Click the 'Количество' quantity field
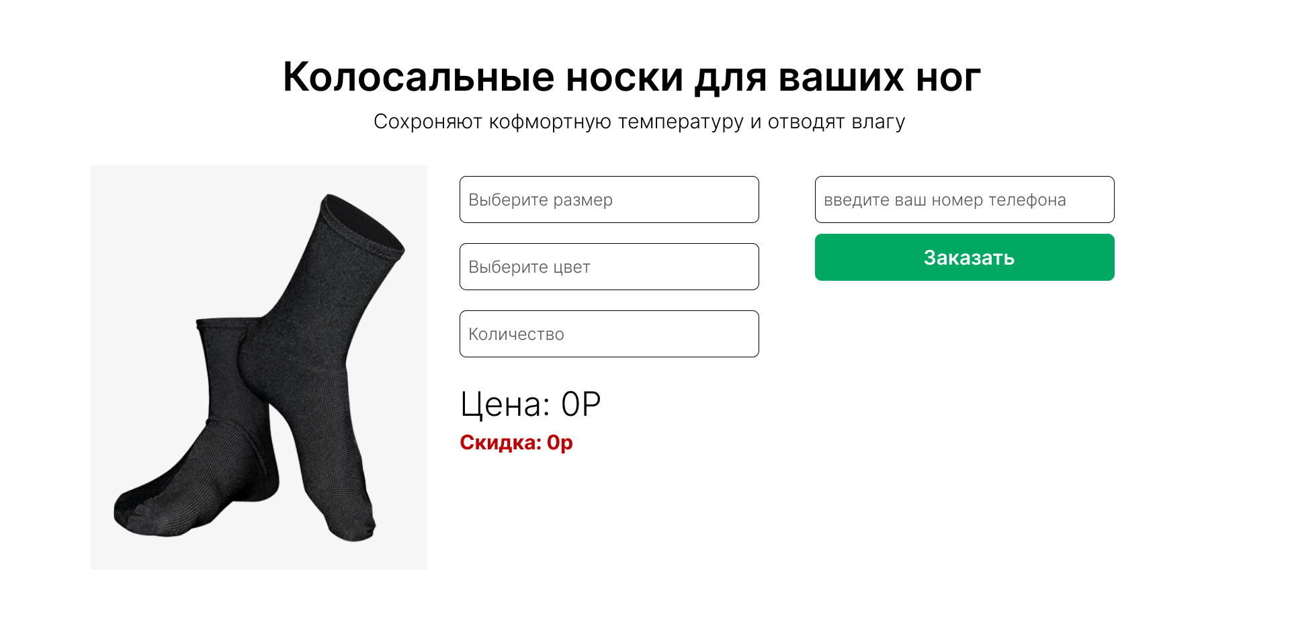 point(609,334)
